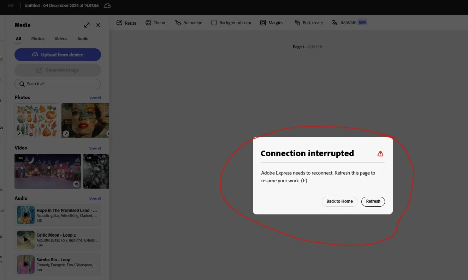Open the Bulk create tool
Image resolution: width=468 pixels, height=280 pixels.
coord(309,23)
